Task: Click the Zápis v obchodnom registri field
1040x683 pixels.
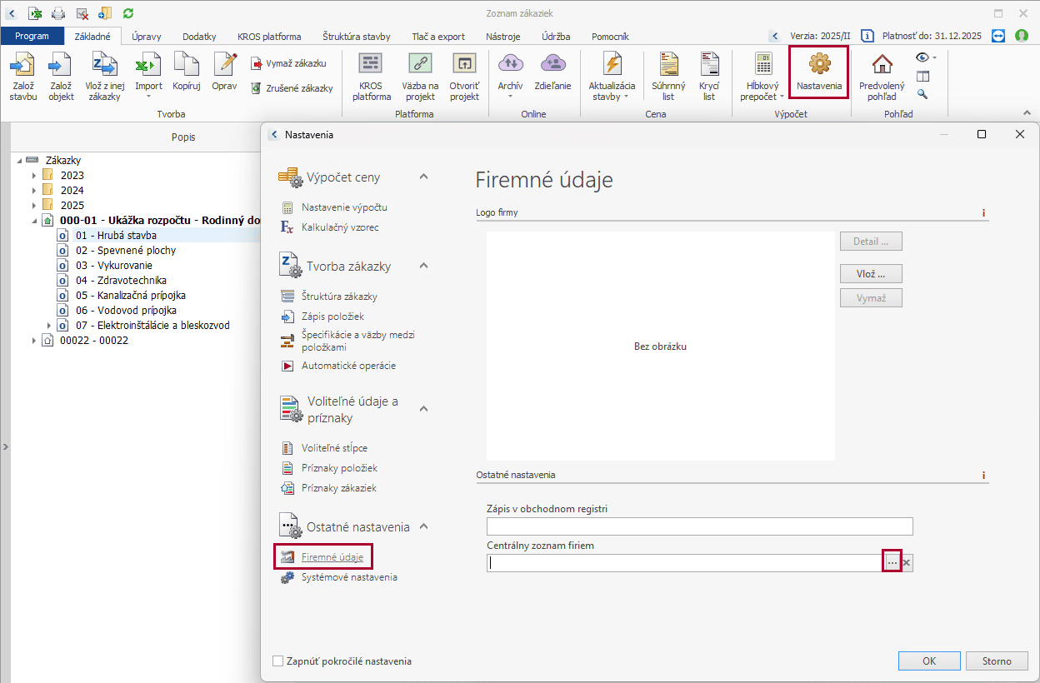Action: 699,526
